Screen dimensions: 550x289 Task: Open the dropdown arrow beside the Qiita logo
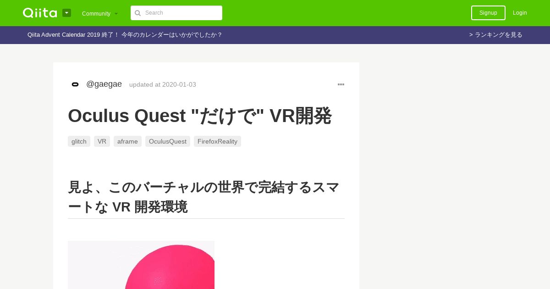pos(66,13)
